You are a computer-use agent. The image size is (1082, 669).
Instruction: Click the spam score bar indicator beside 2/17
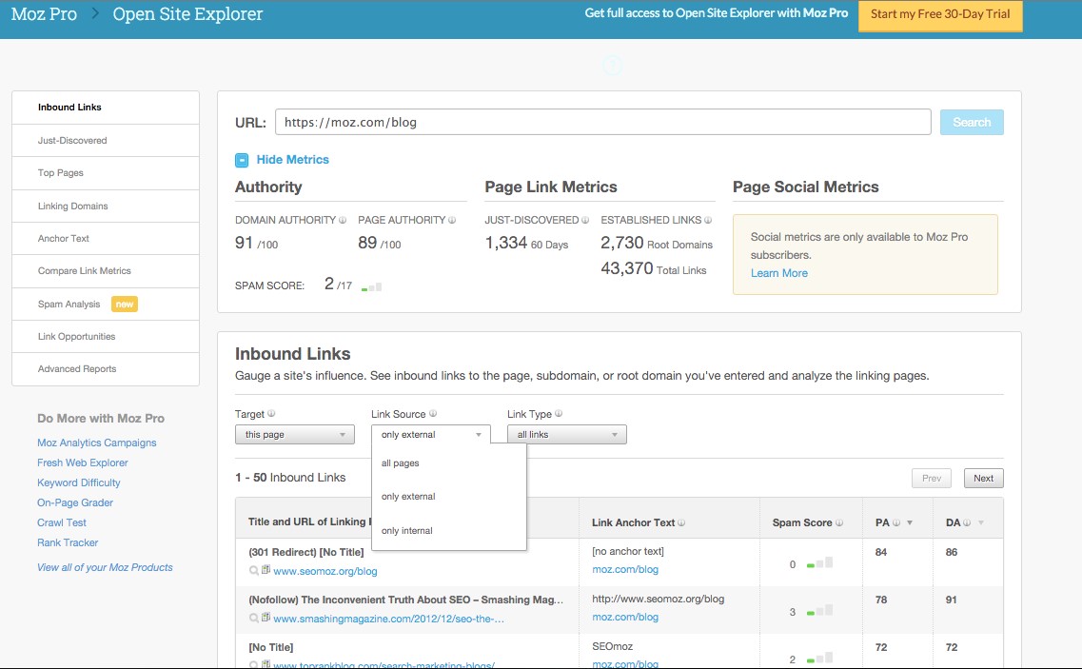click(x=371, y=286)
